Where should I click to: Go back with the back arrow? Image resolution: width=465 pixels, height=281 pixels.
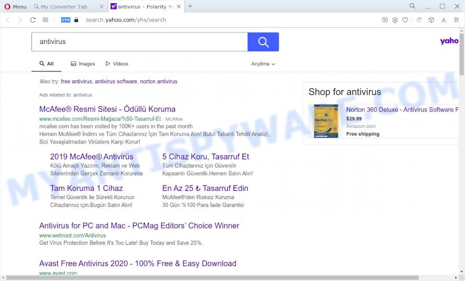[8, 20]
